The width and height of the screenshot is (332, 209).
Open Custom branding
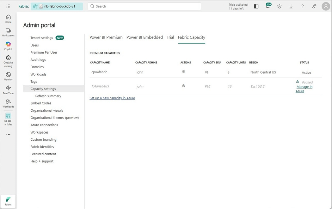tap(43, 139)
